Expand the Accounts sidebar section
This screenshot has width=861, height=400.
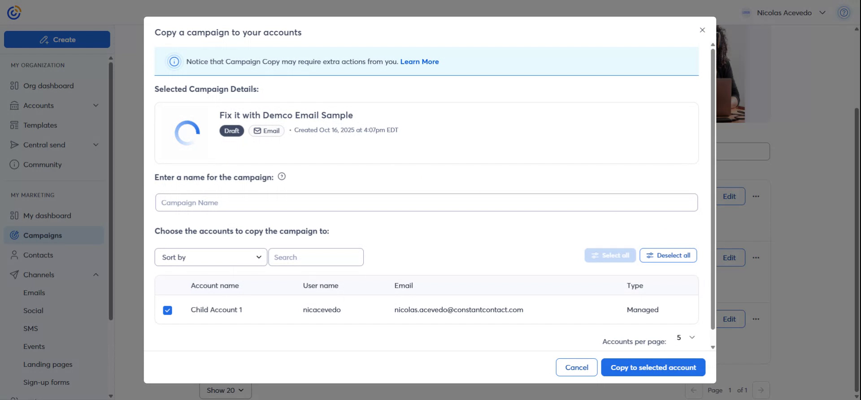coord(96,105)
